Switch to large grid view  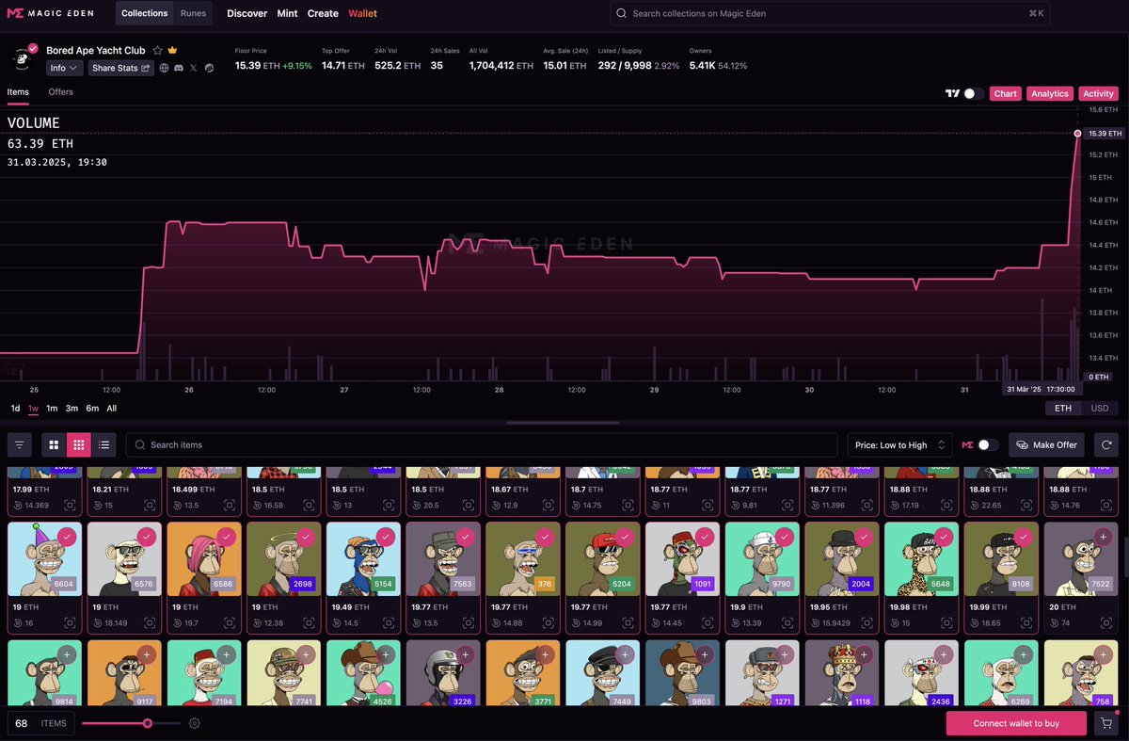pos(54,444)
